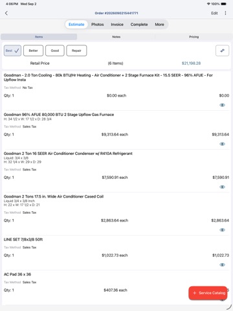Toggle eye icon for 16 SEER Condenser
233x311 pixels.
pyautogui.click(x=222, y=187)
